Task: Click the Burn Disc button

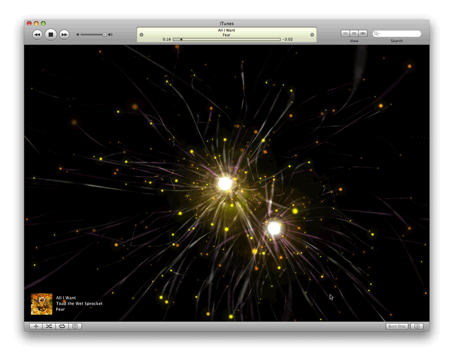Action: click(x=397, y=326)
